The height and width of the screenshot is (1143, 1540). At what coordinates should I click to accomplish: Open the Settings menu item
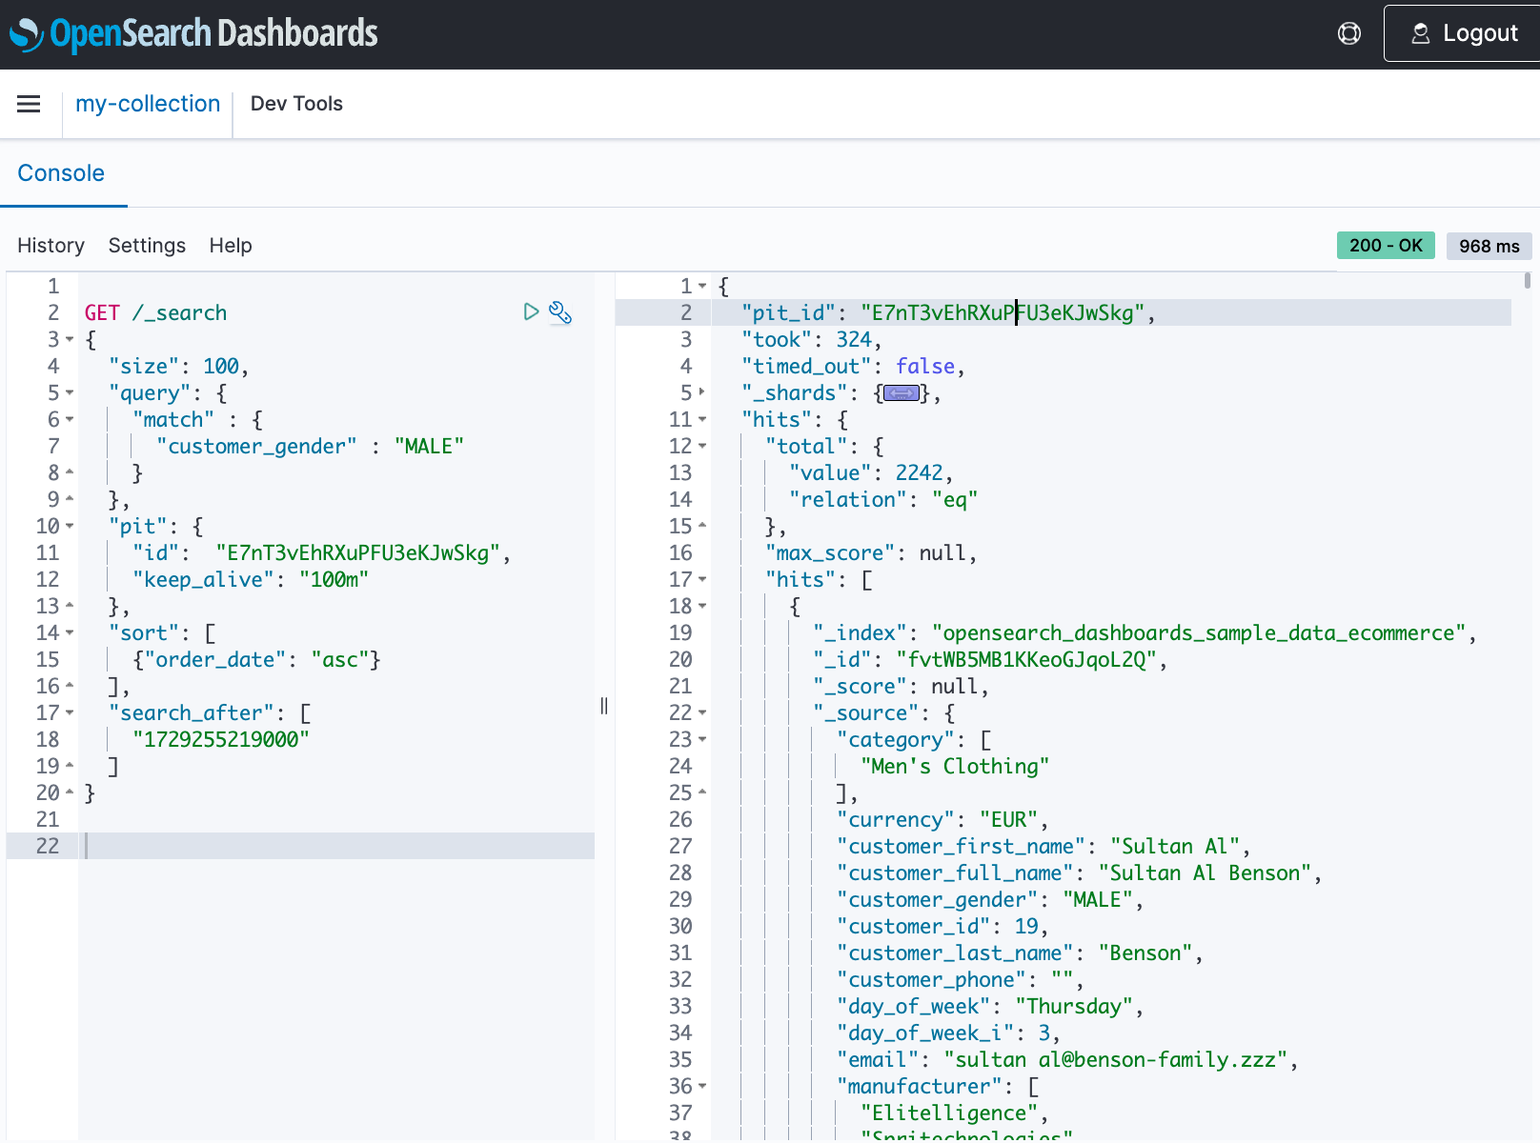(147, 246)
